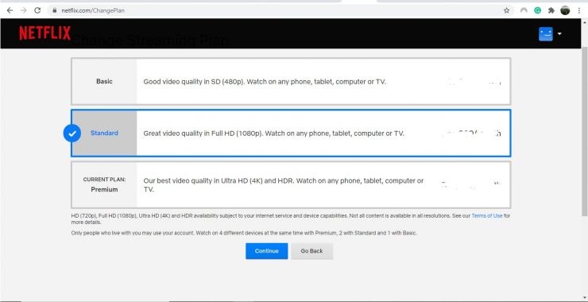The image size is (588, 302).
Task: Click text 'Good video quality in SD (480p)'
Action: click(x=194, y=81)
